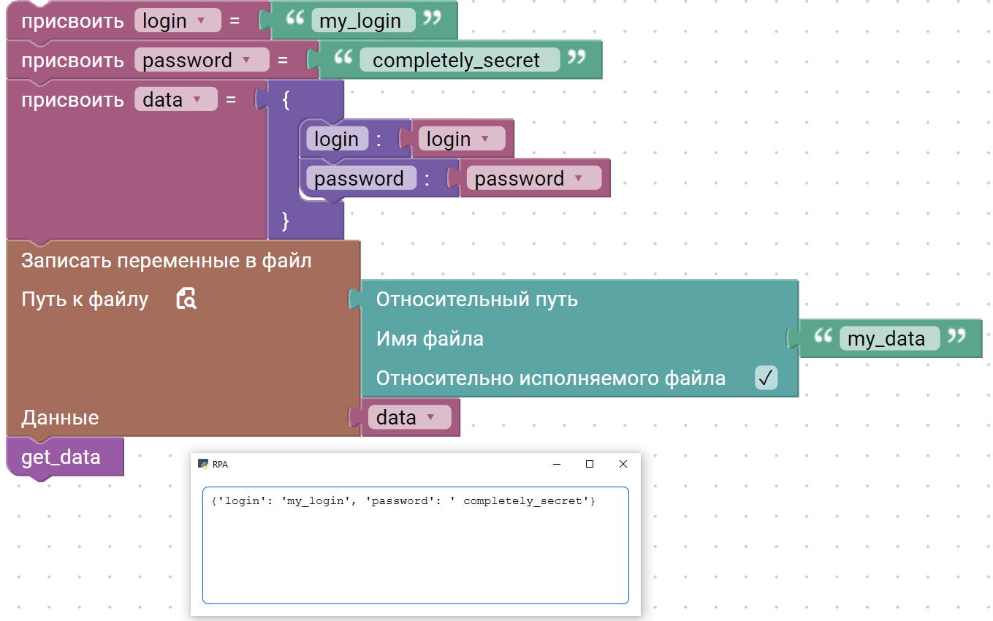The height and width of the screenshot is (621, 993).
Task: Expand the password value dropdown inside dictionary
Action: pyautogui.click(x=579, y=178)
